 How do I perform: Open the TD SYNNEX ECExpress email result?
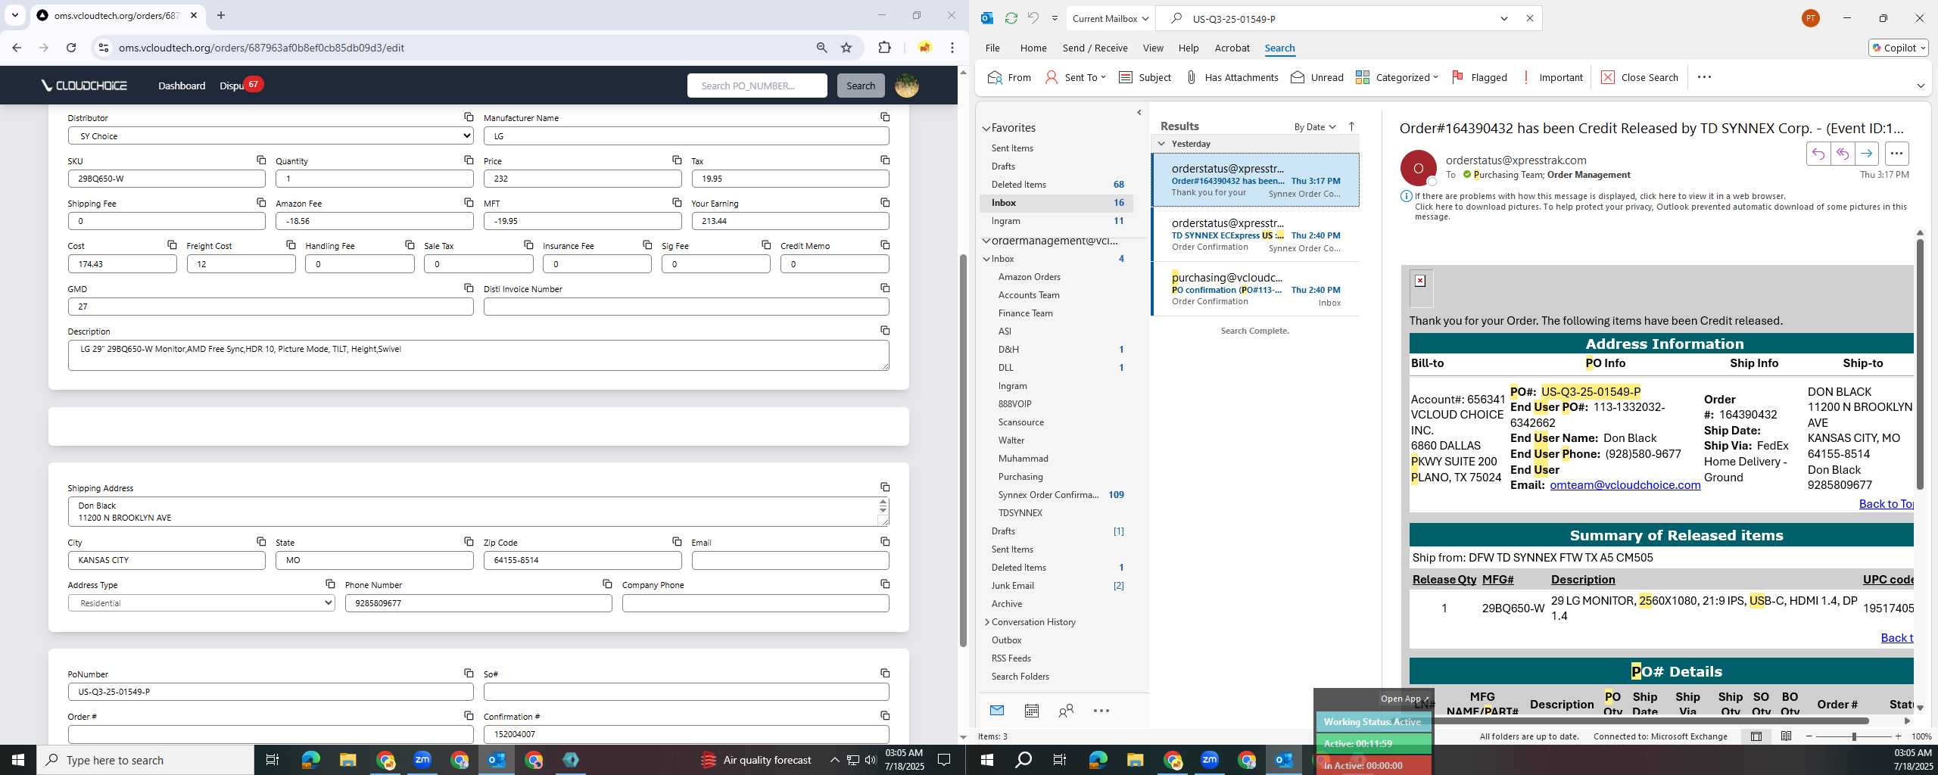(1255, 235)
